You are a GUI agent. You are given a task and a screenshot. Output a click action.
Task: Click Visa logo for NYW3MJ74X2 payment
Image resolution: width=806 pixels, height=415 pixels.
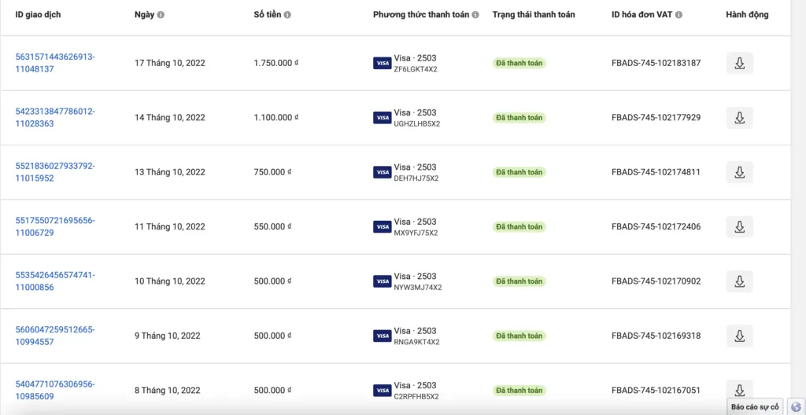coord(383,281)
